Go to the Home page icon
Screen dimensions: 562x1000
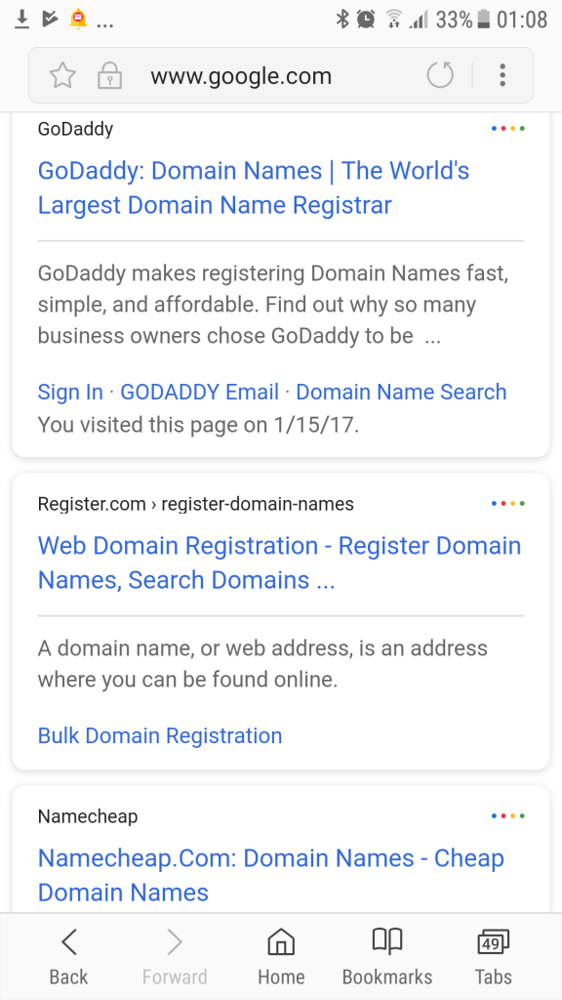tap(281, 957)
